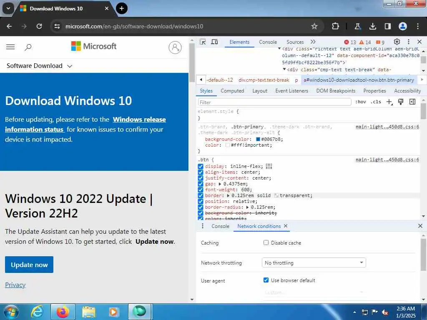This screenshot has width=427, height=320.
Task: Click the issues count badge showing 9
Action: 380,42
